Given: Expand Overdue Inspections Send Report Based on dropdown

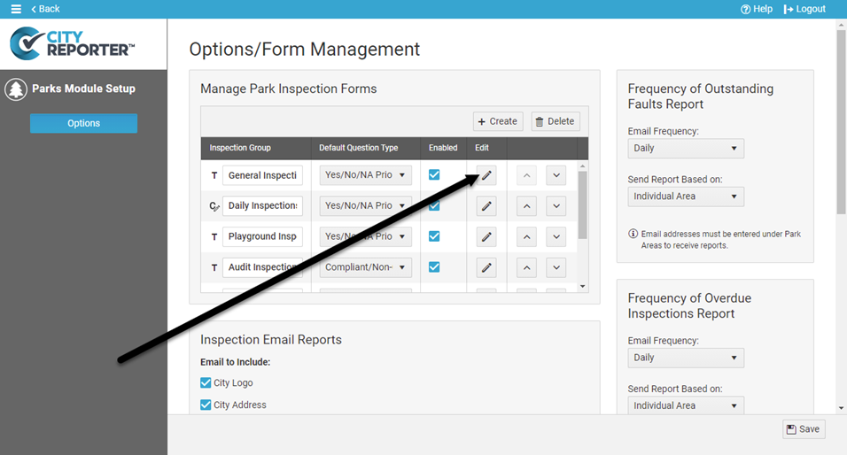Looking at the screenshot, I should 685,405.
